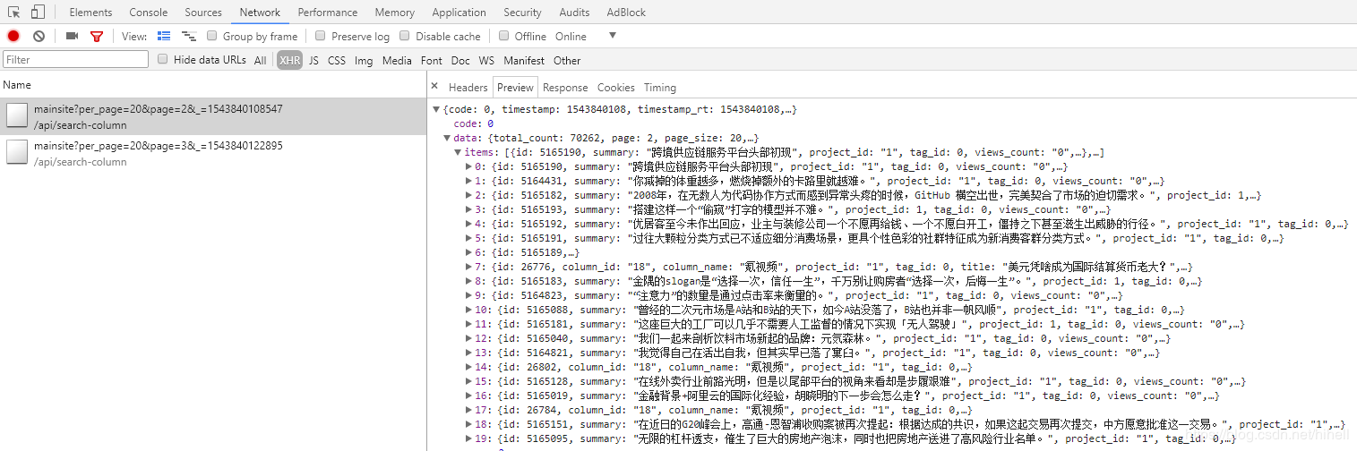Click the capture screenshots camera icon
Screen dimensions: 1357x451
(72, 36)
